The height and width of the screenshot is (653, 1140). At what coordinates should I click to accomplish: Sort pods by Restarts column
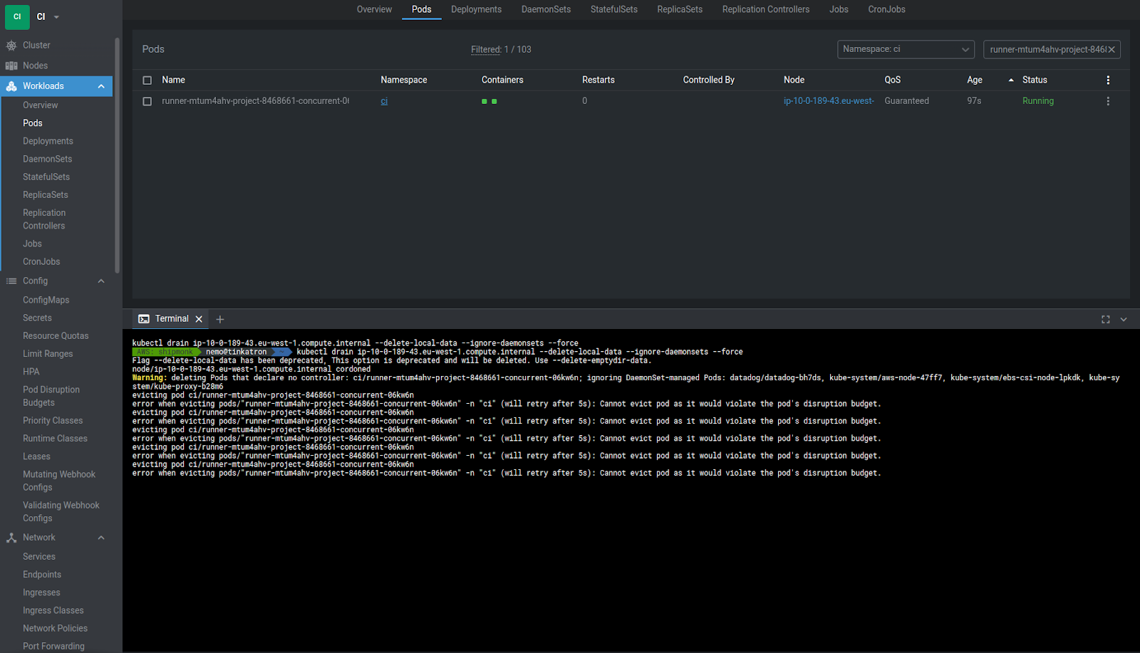pyautogui.click(x=598, y=80)
